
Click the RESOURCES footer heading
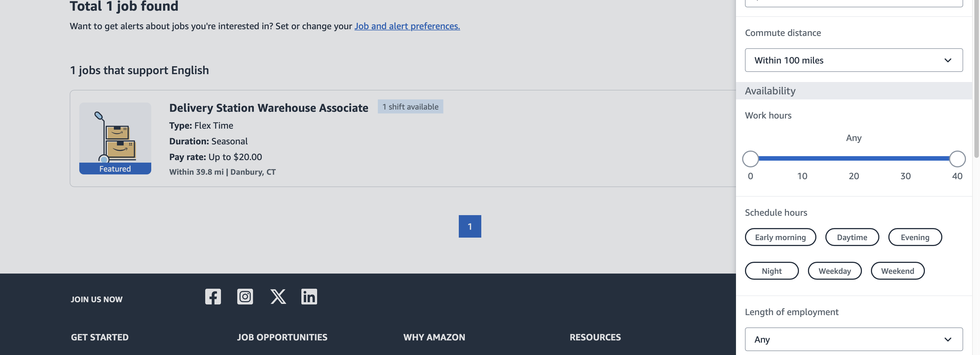[x=595, y=337]
